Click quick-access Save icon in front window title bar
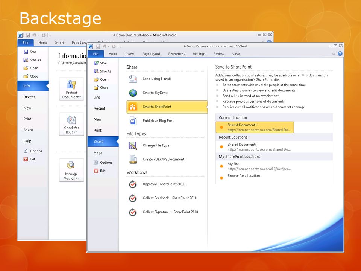This screenshot has height=271, width=361. (98, 47)
